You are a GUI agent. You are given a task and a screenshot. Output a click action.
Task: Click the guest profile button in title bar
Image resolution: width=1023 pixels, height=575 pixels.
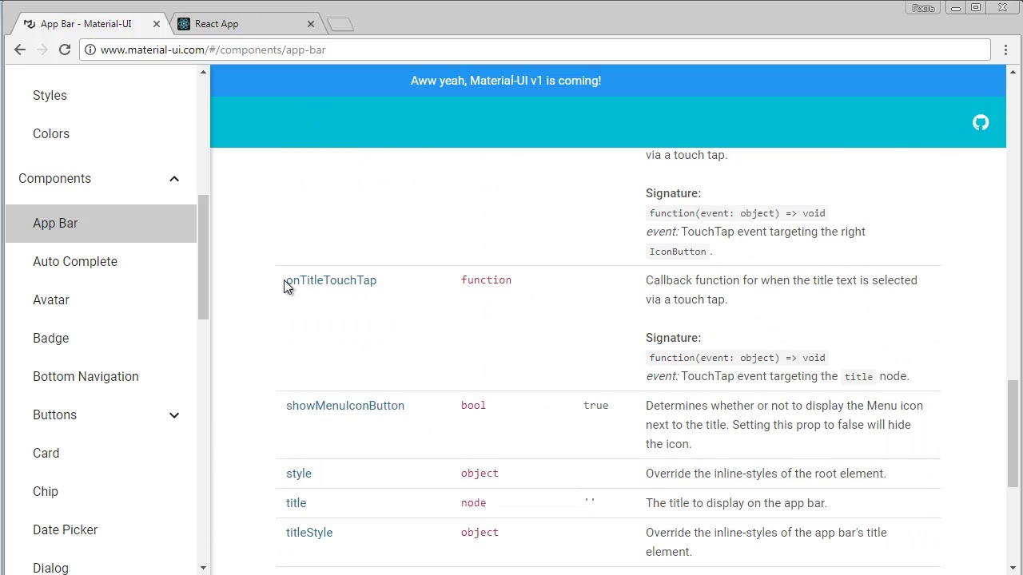[923, 8]
